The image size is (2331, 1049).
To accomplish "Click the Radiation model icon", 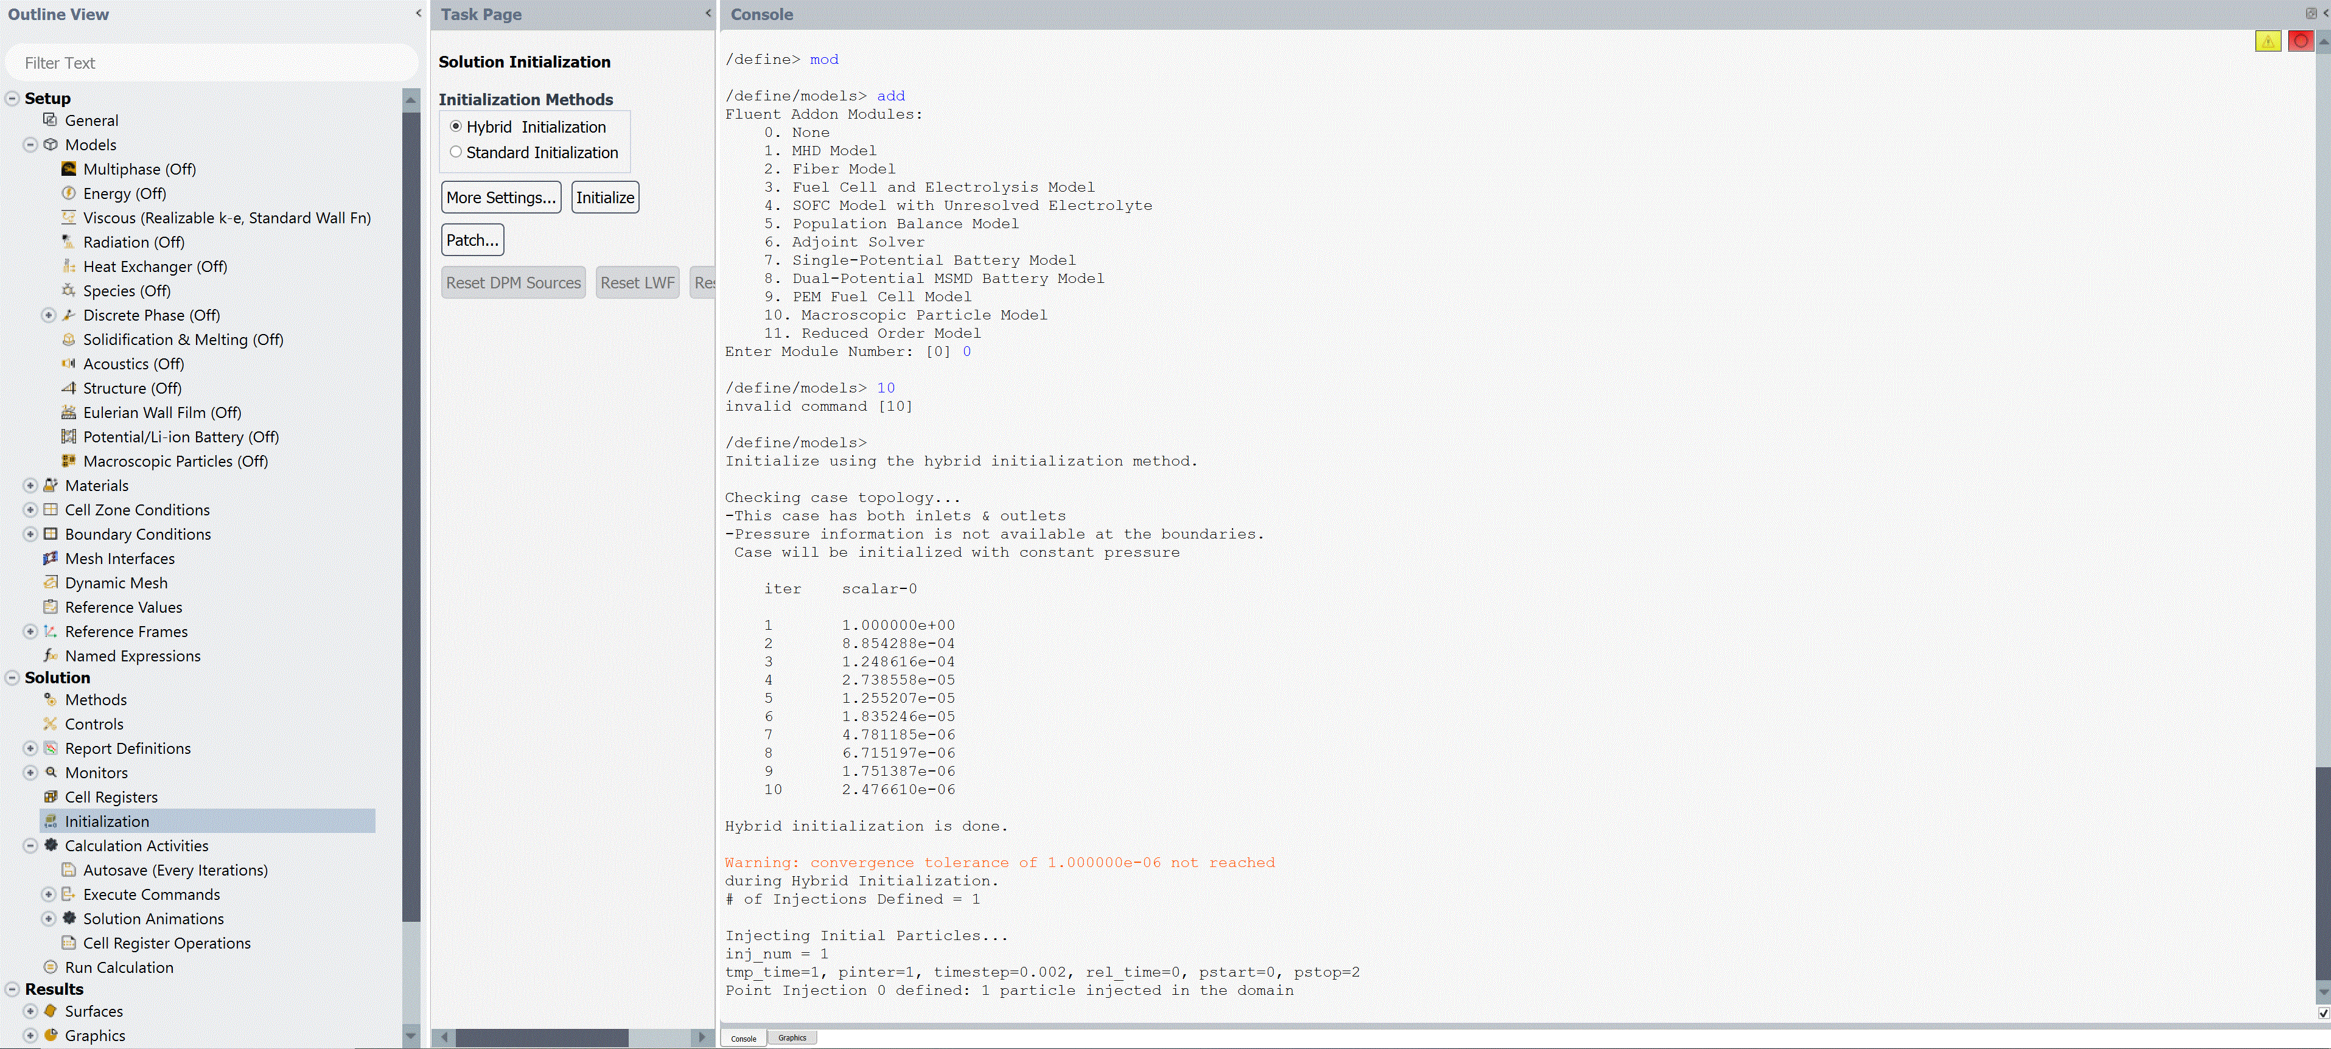I will click(x=69, y=242).
